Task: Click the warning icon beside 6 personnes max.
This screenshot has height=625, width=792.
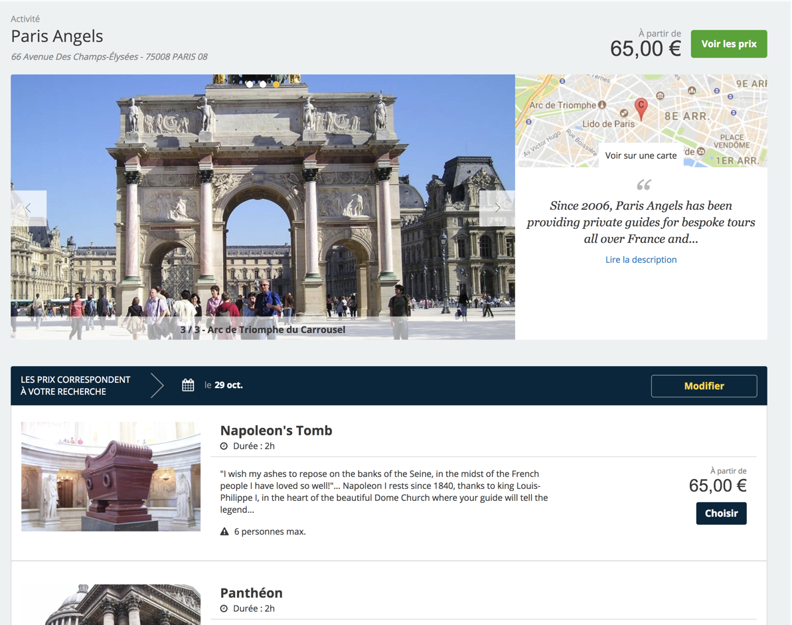Action: [224, 531]
